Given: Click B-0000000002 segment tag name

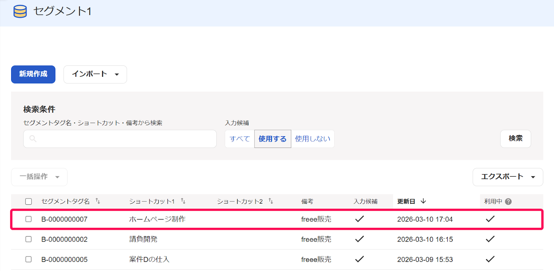Looking at the screenshot, I should click(64, 239).
